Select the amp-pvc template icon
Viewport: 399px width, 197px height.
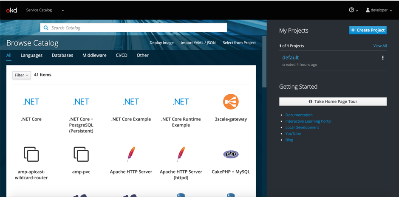[81, 154]
